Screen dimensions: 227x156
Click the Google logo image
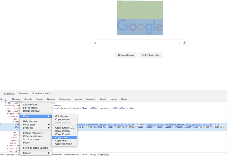pyautogui.click(x=140, y=27)
